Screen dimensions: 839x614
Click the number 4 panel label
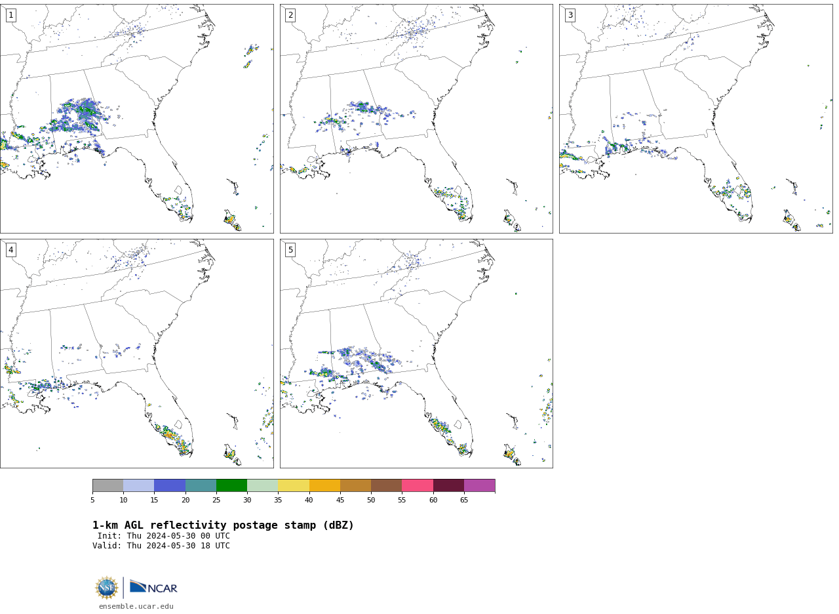10,250
